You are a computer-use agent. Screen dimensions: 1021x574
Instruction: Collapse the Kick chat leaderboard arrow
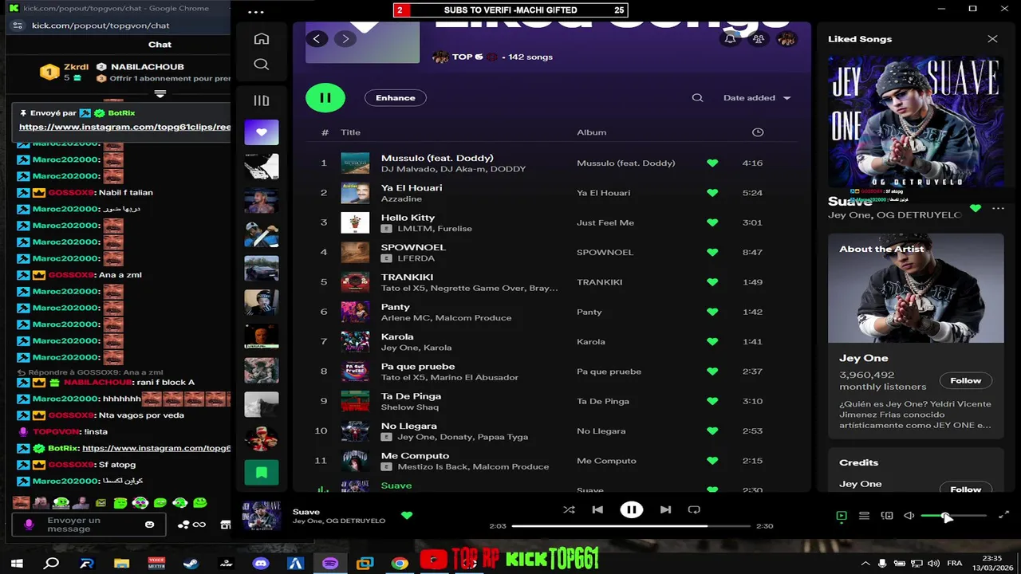click(160, 94)
